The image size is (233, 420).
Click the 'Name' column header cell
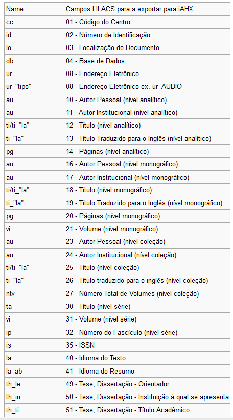tap(34, 9)
